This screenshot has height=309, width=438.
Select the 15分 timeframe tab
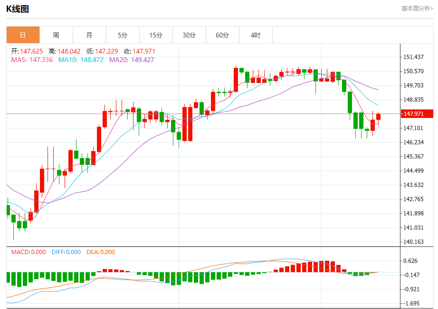pyautogui.click(x=156, y=35)
